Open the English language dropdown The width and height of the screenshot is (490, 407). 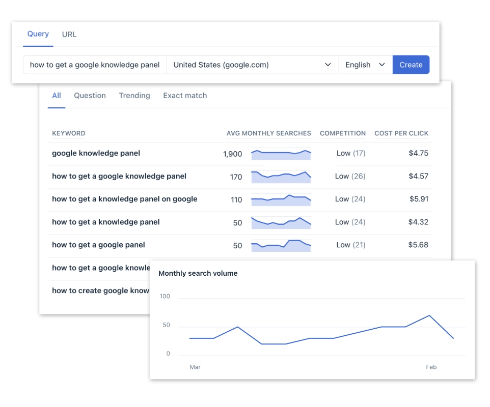click(366, 65)
